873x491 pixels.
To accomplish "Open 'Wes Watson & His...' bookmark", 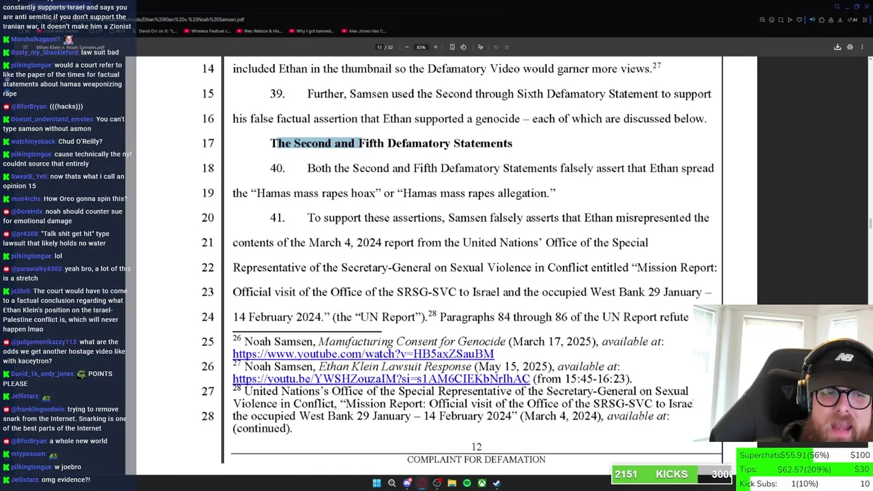I will tap(258, 31).
